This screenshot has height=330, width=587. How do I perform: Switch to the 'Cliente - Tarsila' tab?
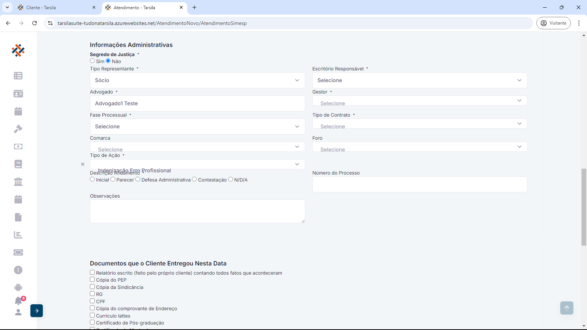pos(55,7)
